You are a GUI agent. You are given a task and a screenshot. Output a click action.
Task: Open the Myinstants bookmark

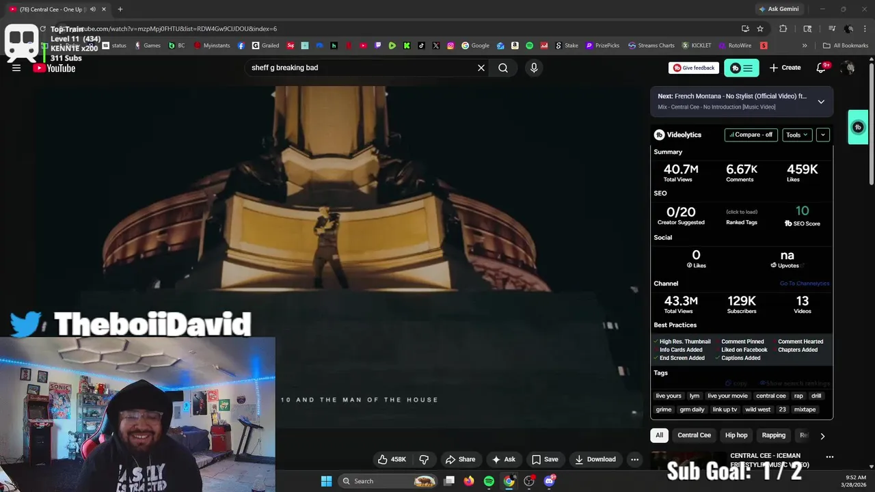pos(212,46)
